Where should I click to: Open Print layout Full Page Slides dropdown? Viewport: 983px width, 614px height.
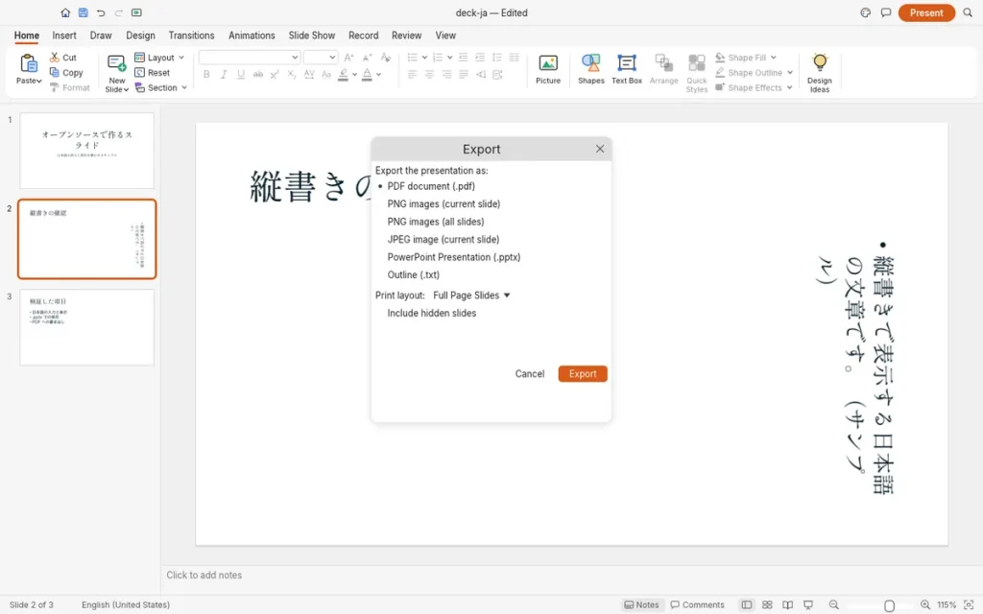click(471, 295)
